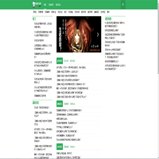Select the green highlighted tab directly below the banner
Screen dimensions: 159x159
(x=60, y=61)
